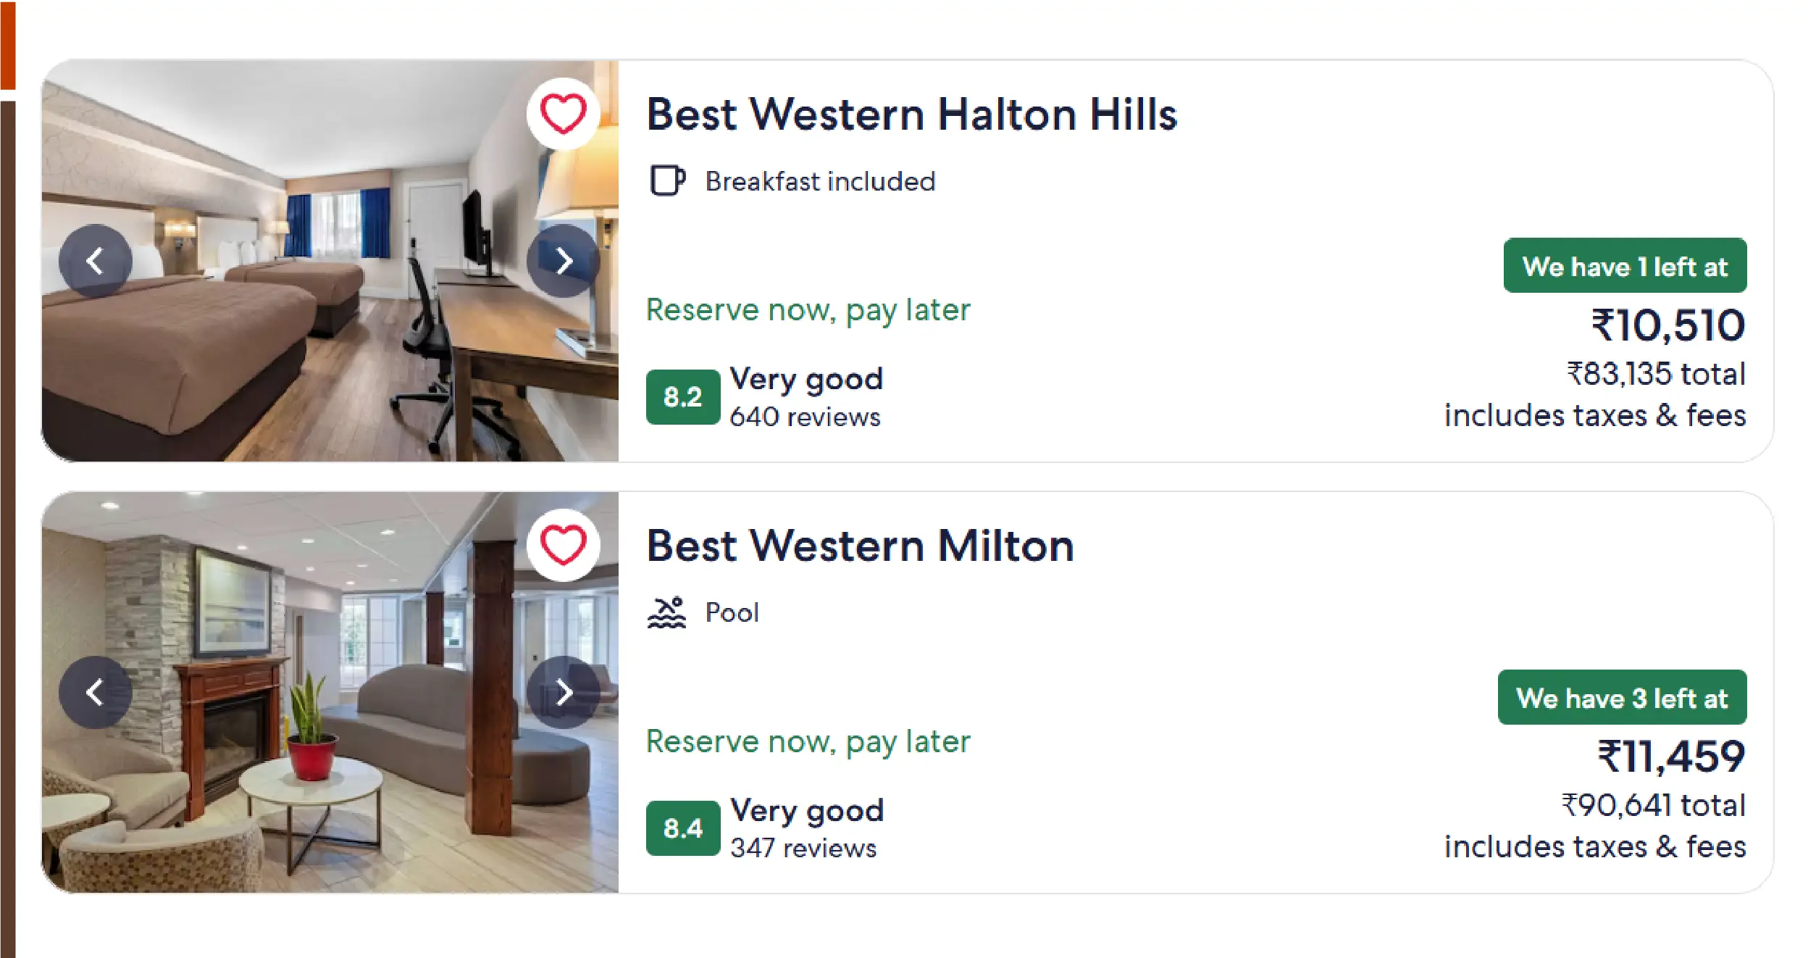This screenshot has height=958, width=1816.
Task: Select the ₹11,459 price for Milton
Action: [x=1670, y=757]
